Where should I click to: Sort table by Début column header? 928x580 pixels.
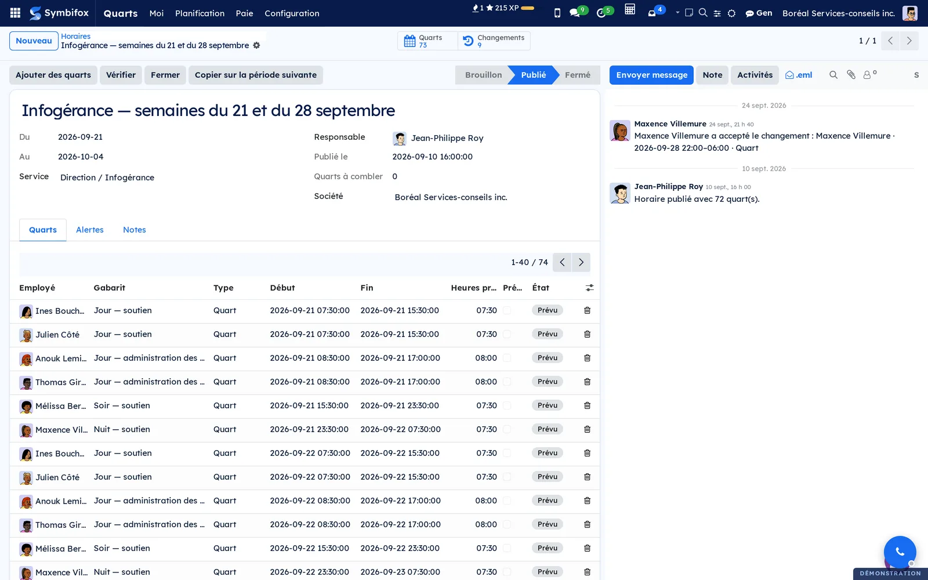282,288
